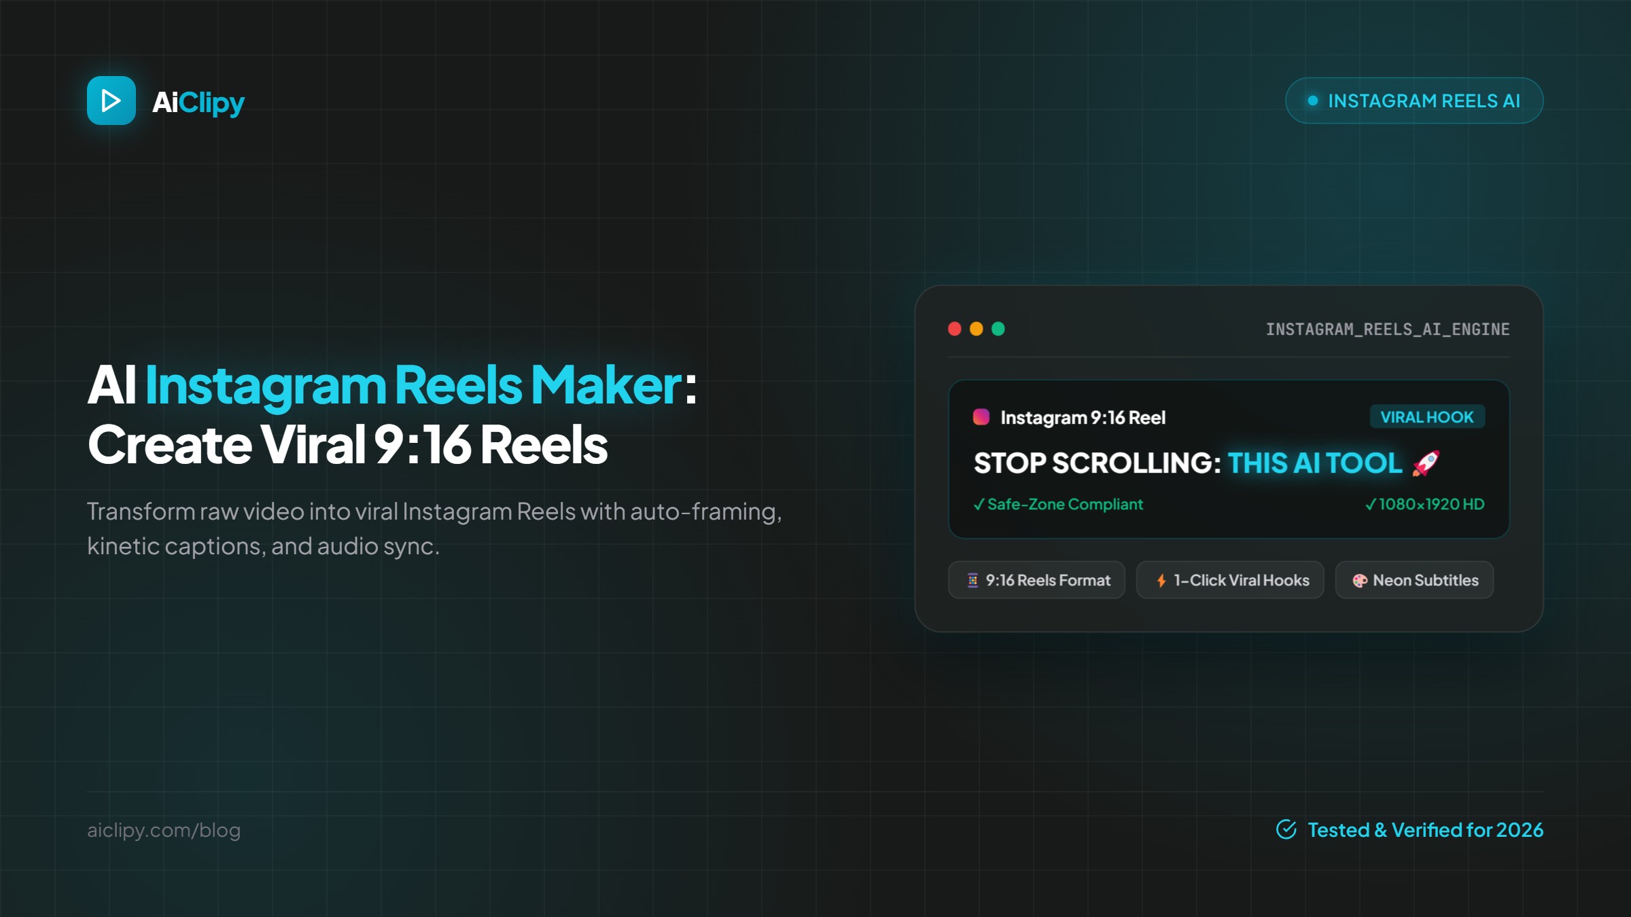
Task: Click the Instagram 9:16 Reel label
Action: [x=1083, y=417]
